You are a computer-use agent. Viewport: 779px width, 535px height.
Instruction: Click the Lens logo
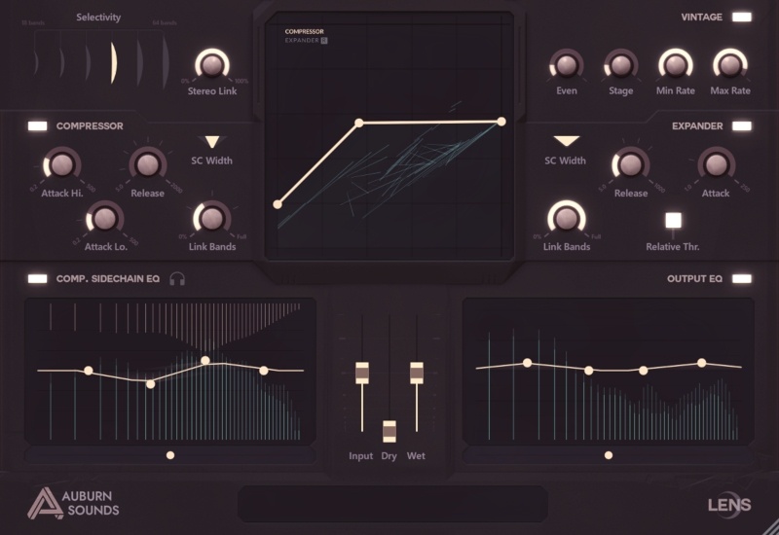pyautogui.click(x=729, y=504)
